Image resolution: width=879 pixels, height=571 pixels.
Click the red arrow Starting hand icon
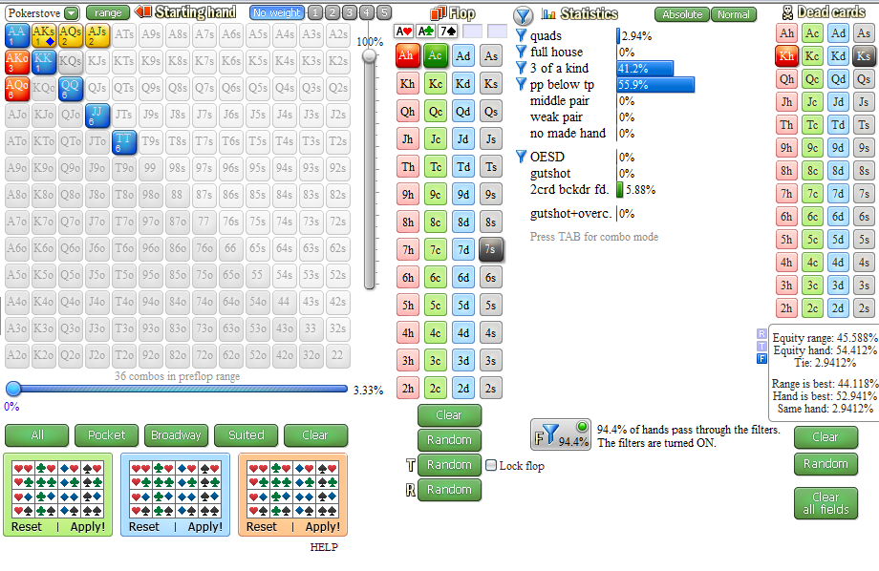coord(143,11)
